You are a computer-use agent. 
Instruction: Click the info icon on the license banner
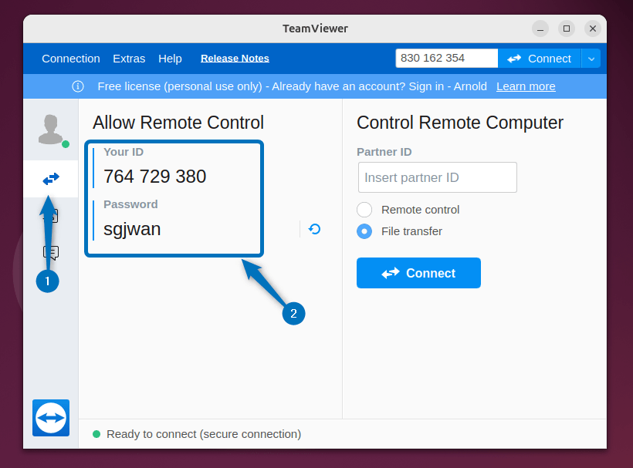[x=77, y=86]
